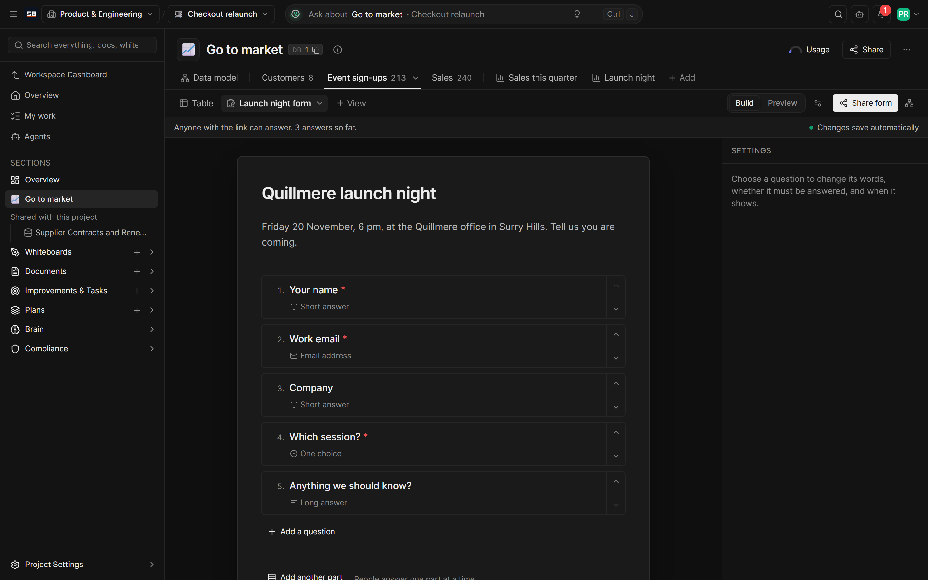
Task: Click Add a question
Action: tap(302, 531)
